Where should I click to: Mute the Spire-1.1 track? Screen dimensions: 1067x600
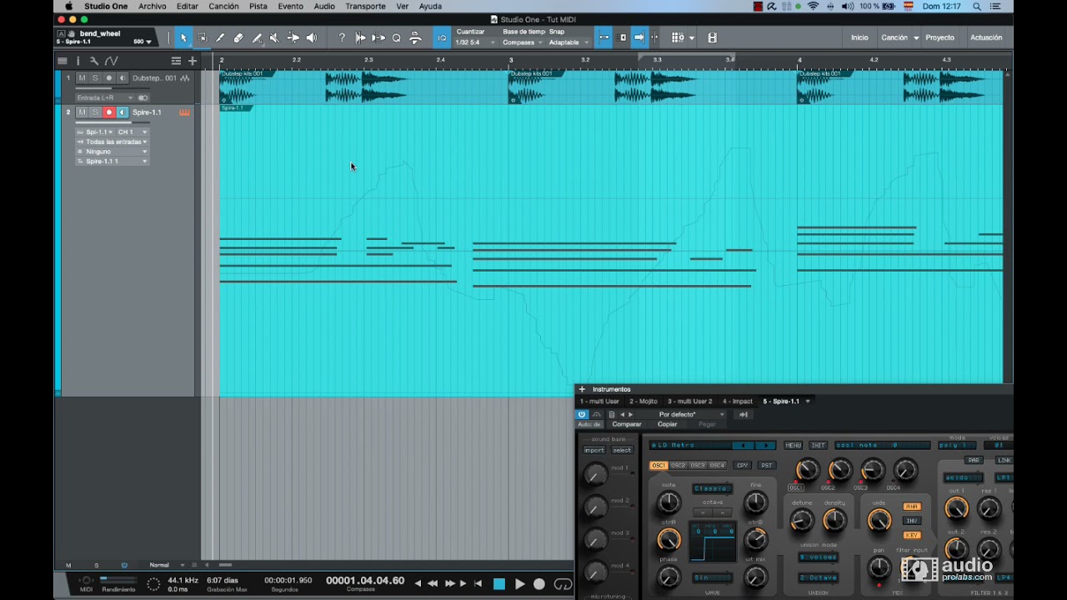(x=82, y=112)
